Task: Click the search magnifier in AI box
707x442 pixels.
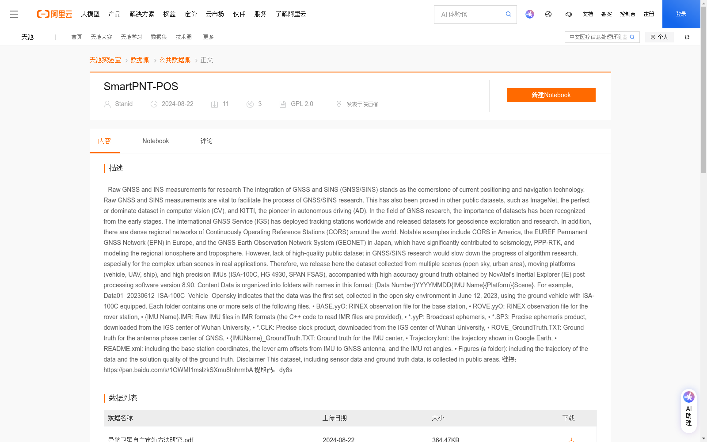Action: [x=509, y=14]
